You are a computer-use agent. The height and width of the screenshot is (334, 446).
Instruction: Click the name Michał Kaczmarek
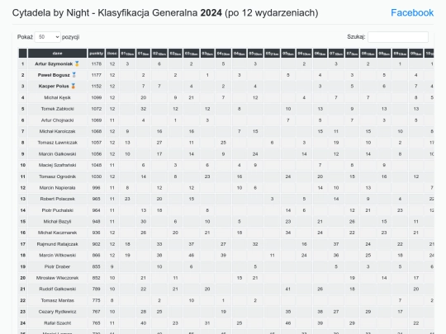(58, 233)
